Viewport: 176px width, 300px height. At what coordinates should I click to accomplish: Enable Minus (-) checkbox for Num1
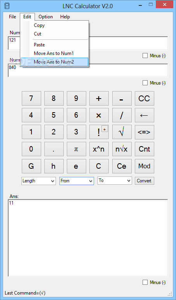(145, 56)
